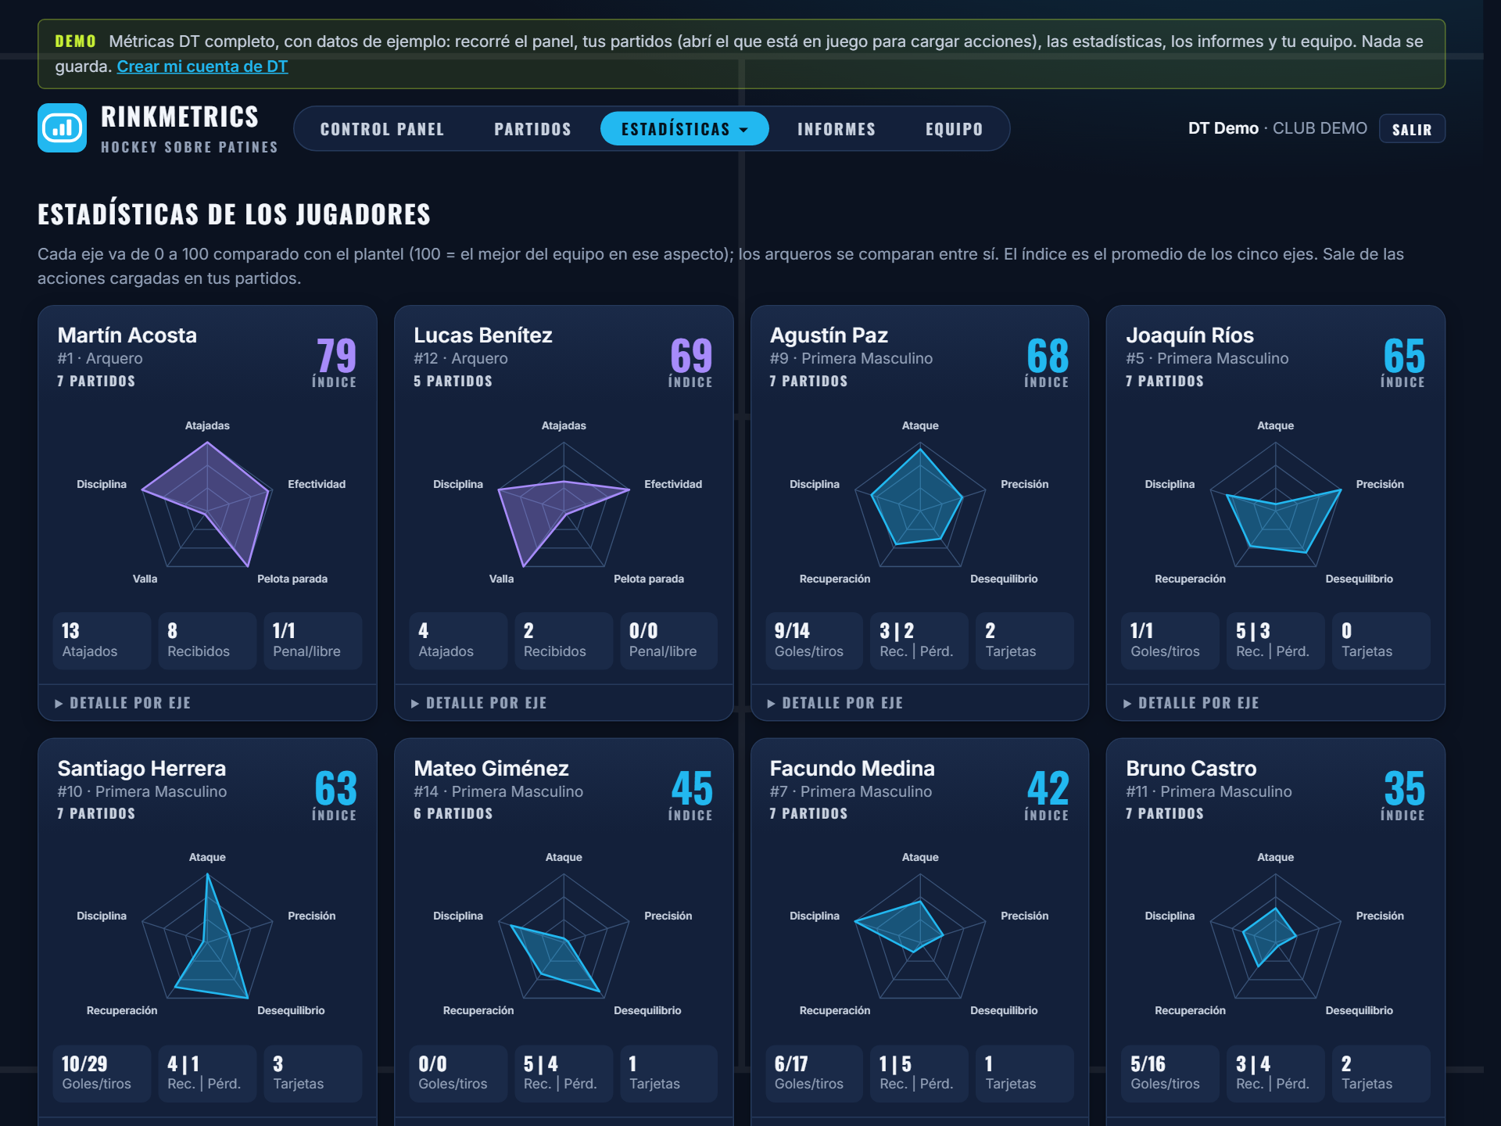Click the 0/0 Penal/libre stat box
Viewport: 1501px width, 1126px height.
pos(669,641)
